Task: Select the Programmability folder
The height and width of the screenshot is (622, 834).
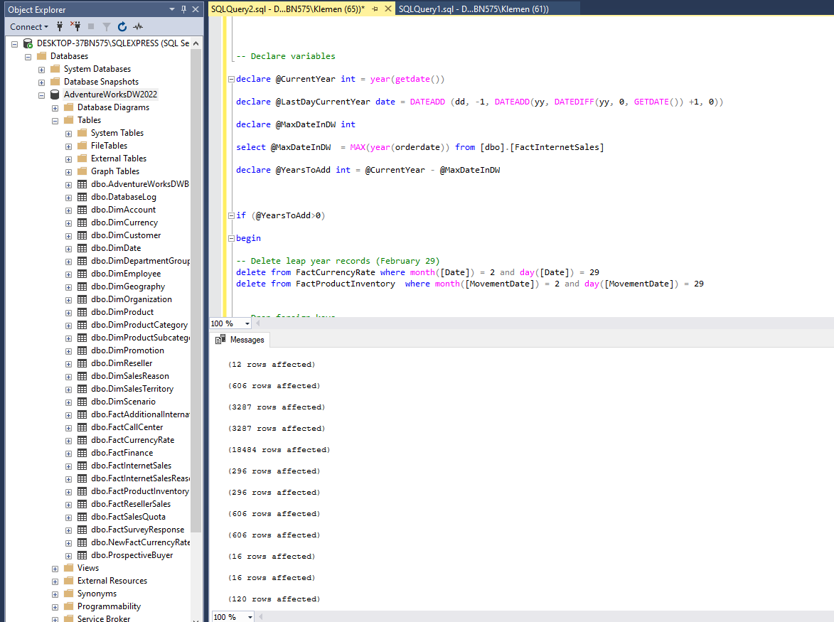Action: (109, 606)
